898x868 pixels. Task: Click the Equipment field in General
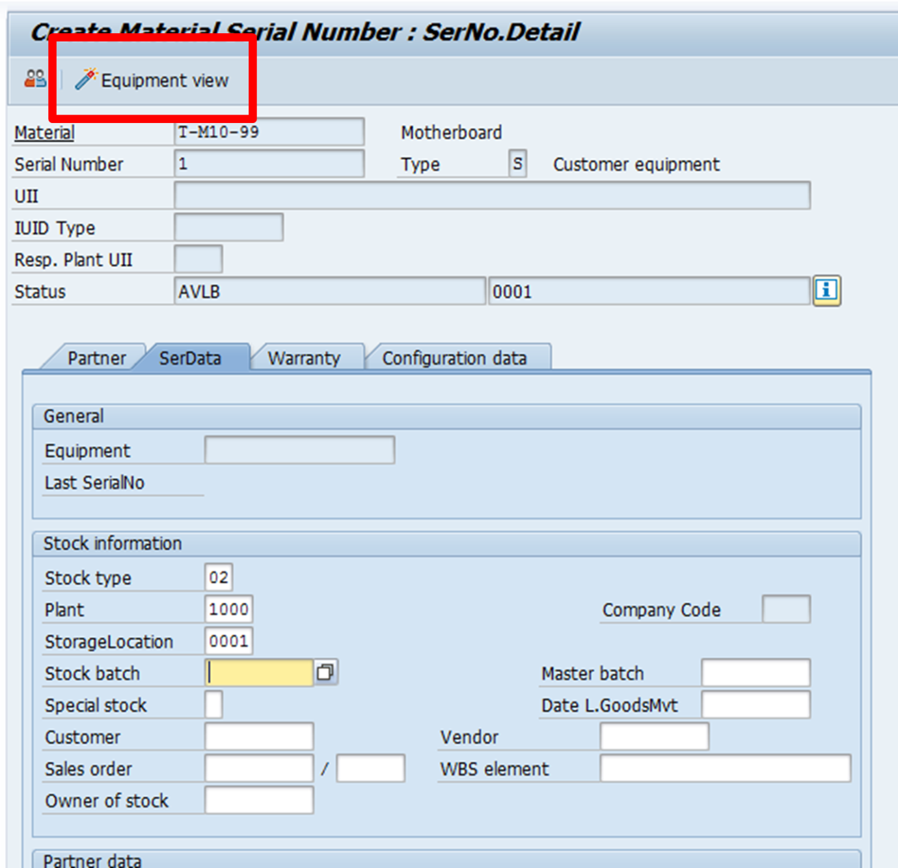299,450
